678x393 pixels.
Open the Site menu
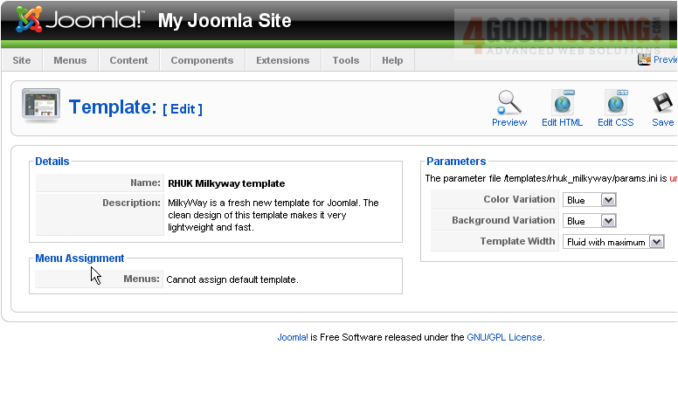(22, 60)
